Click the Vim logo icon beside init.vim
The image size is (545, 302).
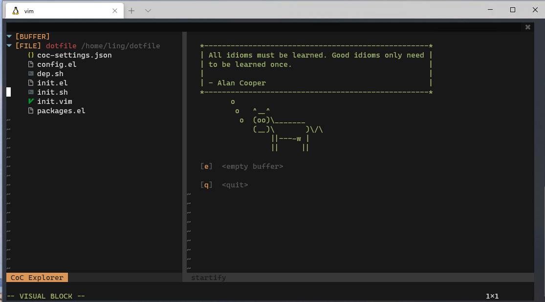pyautogui.click(x=30, y=101)
